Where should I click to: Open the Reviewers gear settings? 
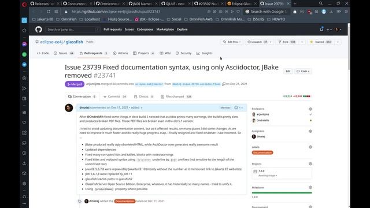[310, 109]
